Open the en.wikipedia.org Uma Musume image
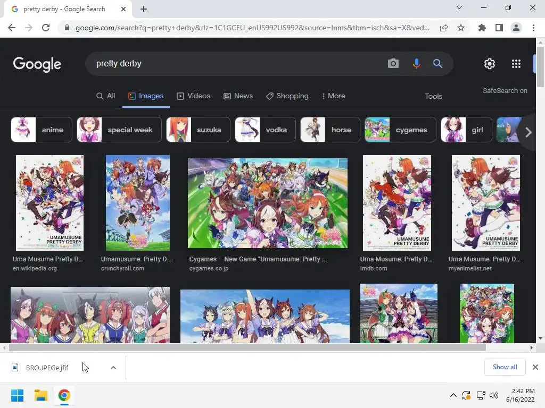 pyautogui.click(x=49, y=203)
